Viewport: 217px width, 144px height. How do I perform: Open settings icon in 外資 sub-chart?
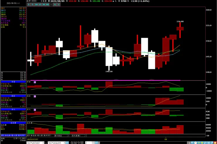click(35, 82)
